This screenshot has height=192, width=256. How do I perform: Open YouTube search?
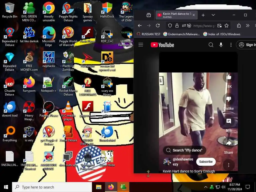[x=211, y=45]
